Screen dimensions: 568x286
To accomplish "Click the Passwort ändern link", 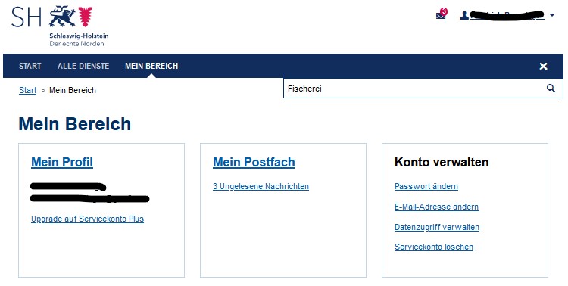I will [x=426, y=186].
